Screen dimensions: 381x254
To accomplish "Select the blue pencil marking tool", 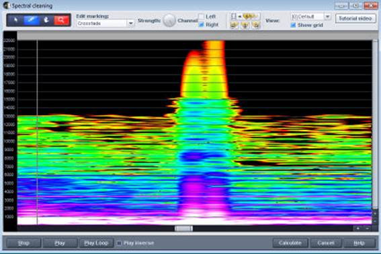I will point(31,20).
